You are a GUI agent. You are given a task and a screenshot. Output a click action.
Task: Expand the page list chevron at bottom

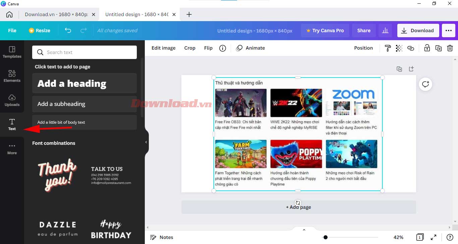304,230
